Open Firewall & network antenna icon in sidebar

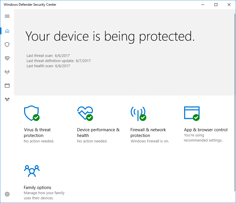pos(7,72)
